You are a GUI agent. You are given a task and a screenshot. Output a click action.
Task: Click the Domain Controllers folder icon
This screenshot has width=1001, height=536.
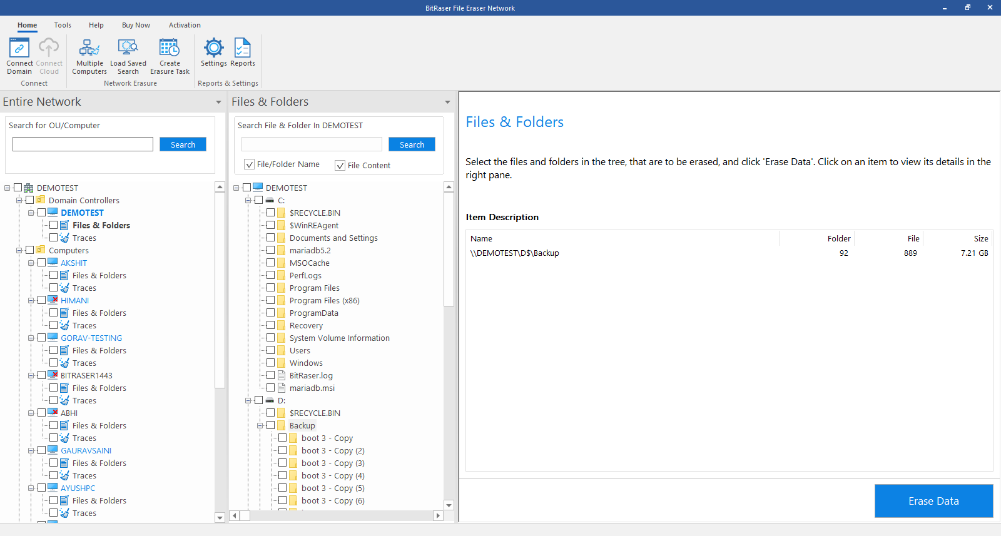click(x=41, y=200)
